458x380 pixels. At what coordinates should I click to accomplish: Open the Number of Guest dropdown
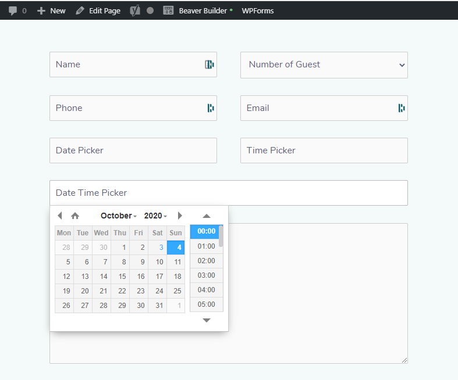324,65
